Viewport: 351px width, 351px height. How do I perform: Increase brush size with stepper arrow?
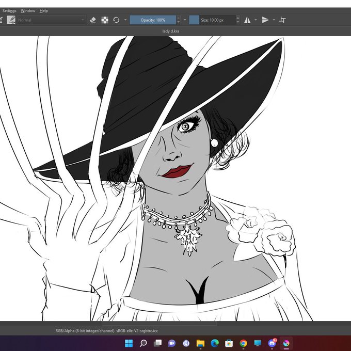click(x=238, y=18)
